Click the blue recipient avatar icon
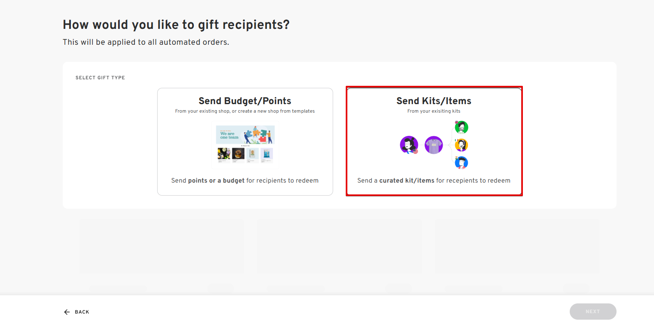 coord(461,163)
